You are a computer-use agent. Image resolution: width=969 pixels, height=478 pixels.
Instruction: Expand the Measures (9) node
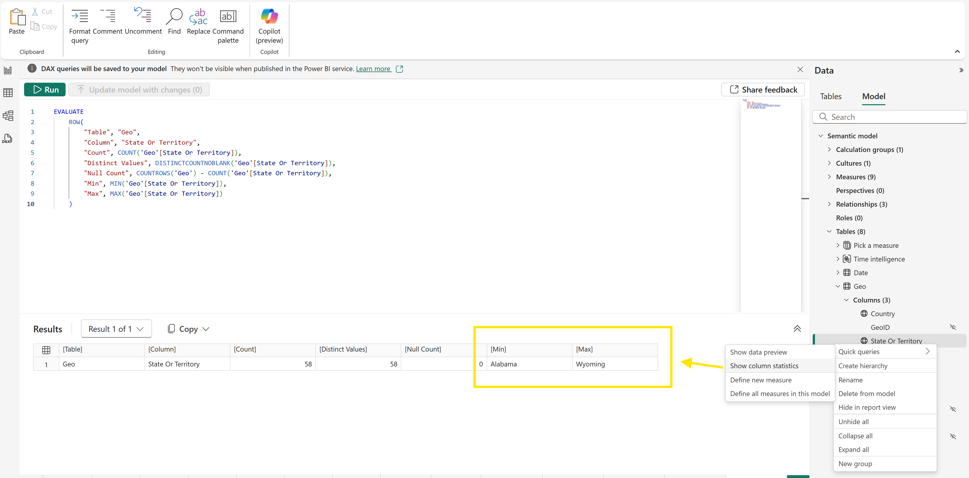[x=829, y=177]
